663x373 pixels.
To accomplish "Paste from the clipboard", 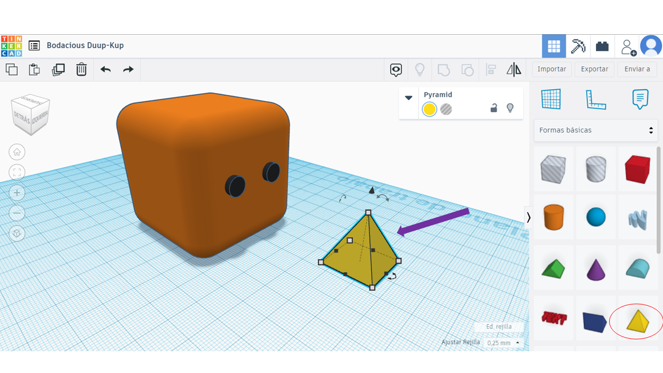I will click(x=35, y=69).
